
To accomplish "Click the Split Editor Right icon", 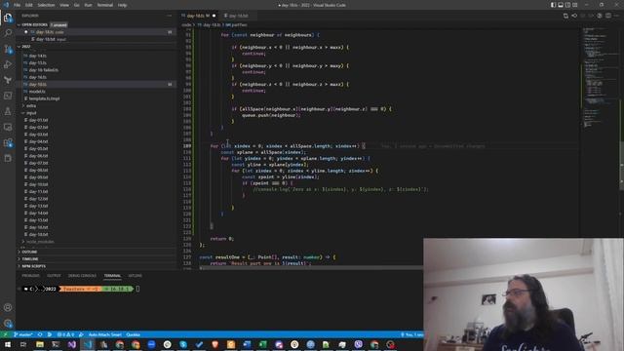I will click(608, 16).
